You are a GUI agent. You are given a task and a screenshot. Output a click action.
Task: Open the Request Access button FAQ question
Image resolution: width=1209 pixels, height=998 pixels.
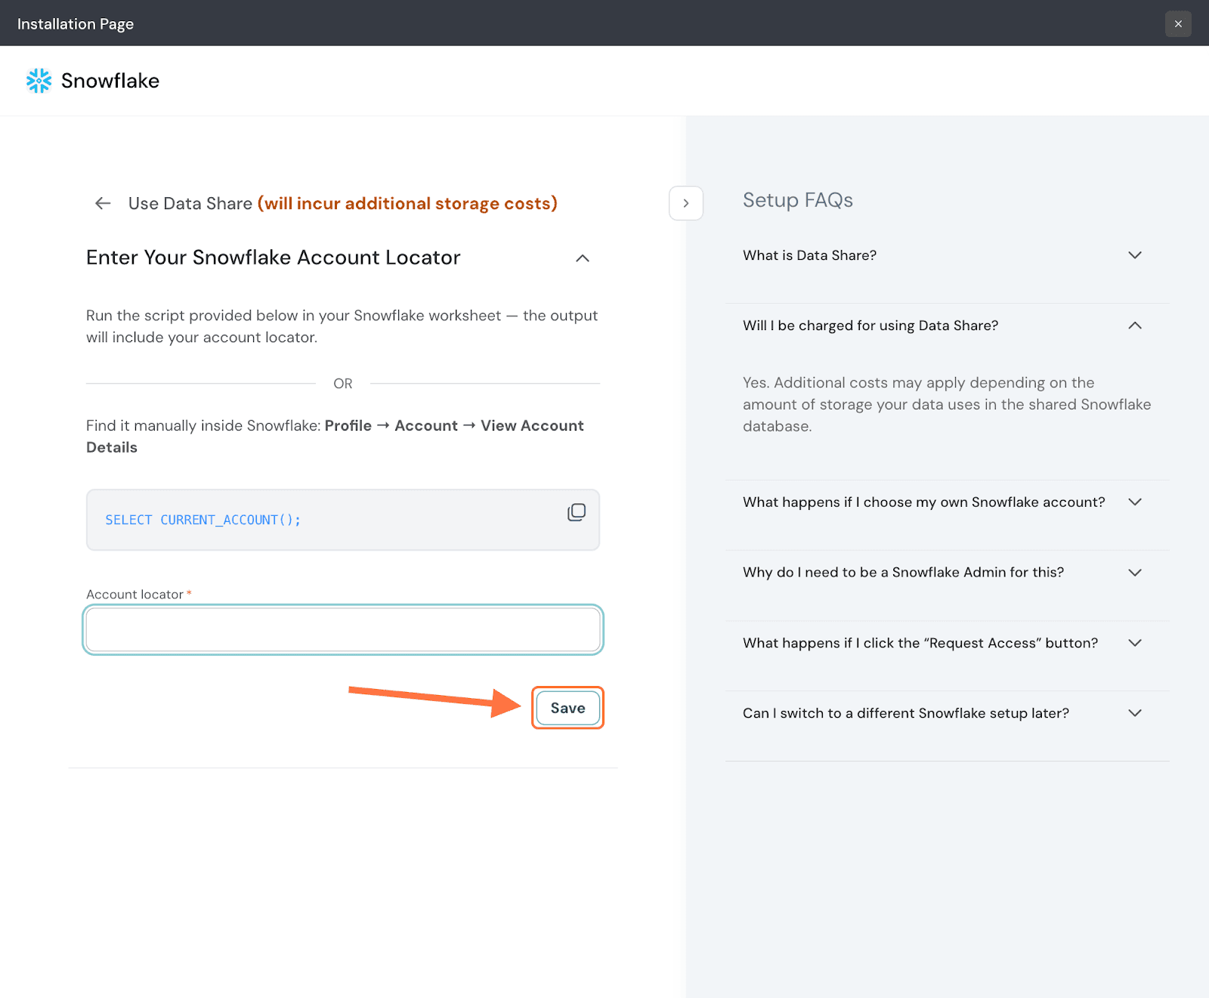tap(920, 643)
